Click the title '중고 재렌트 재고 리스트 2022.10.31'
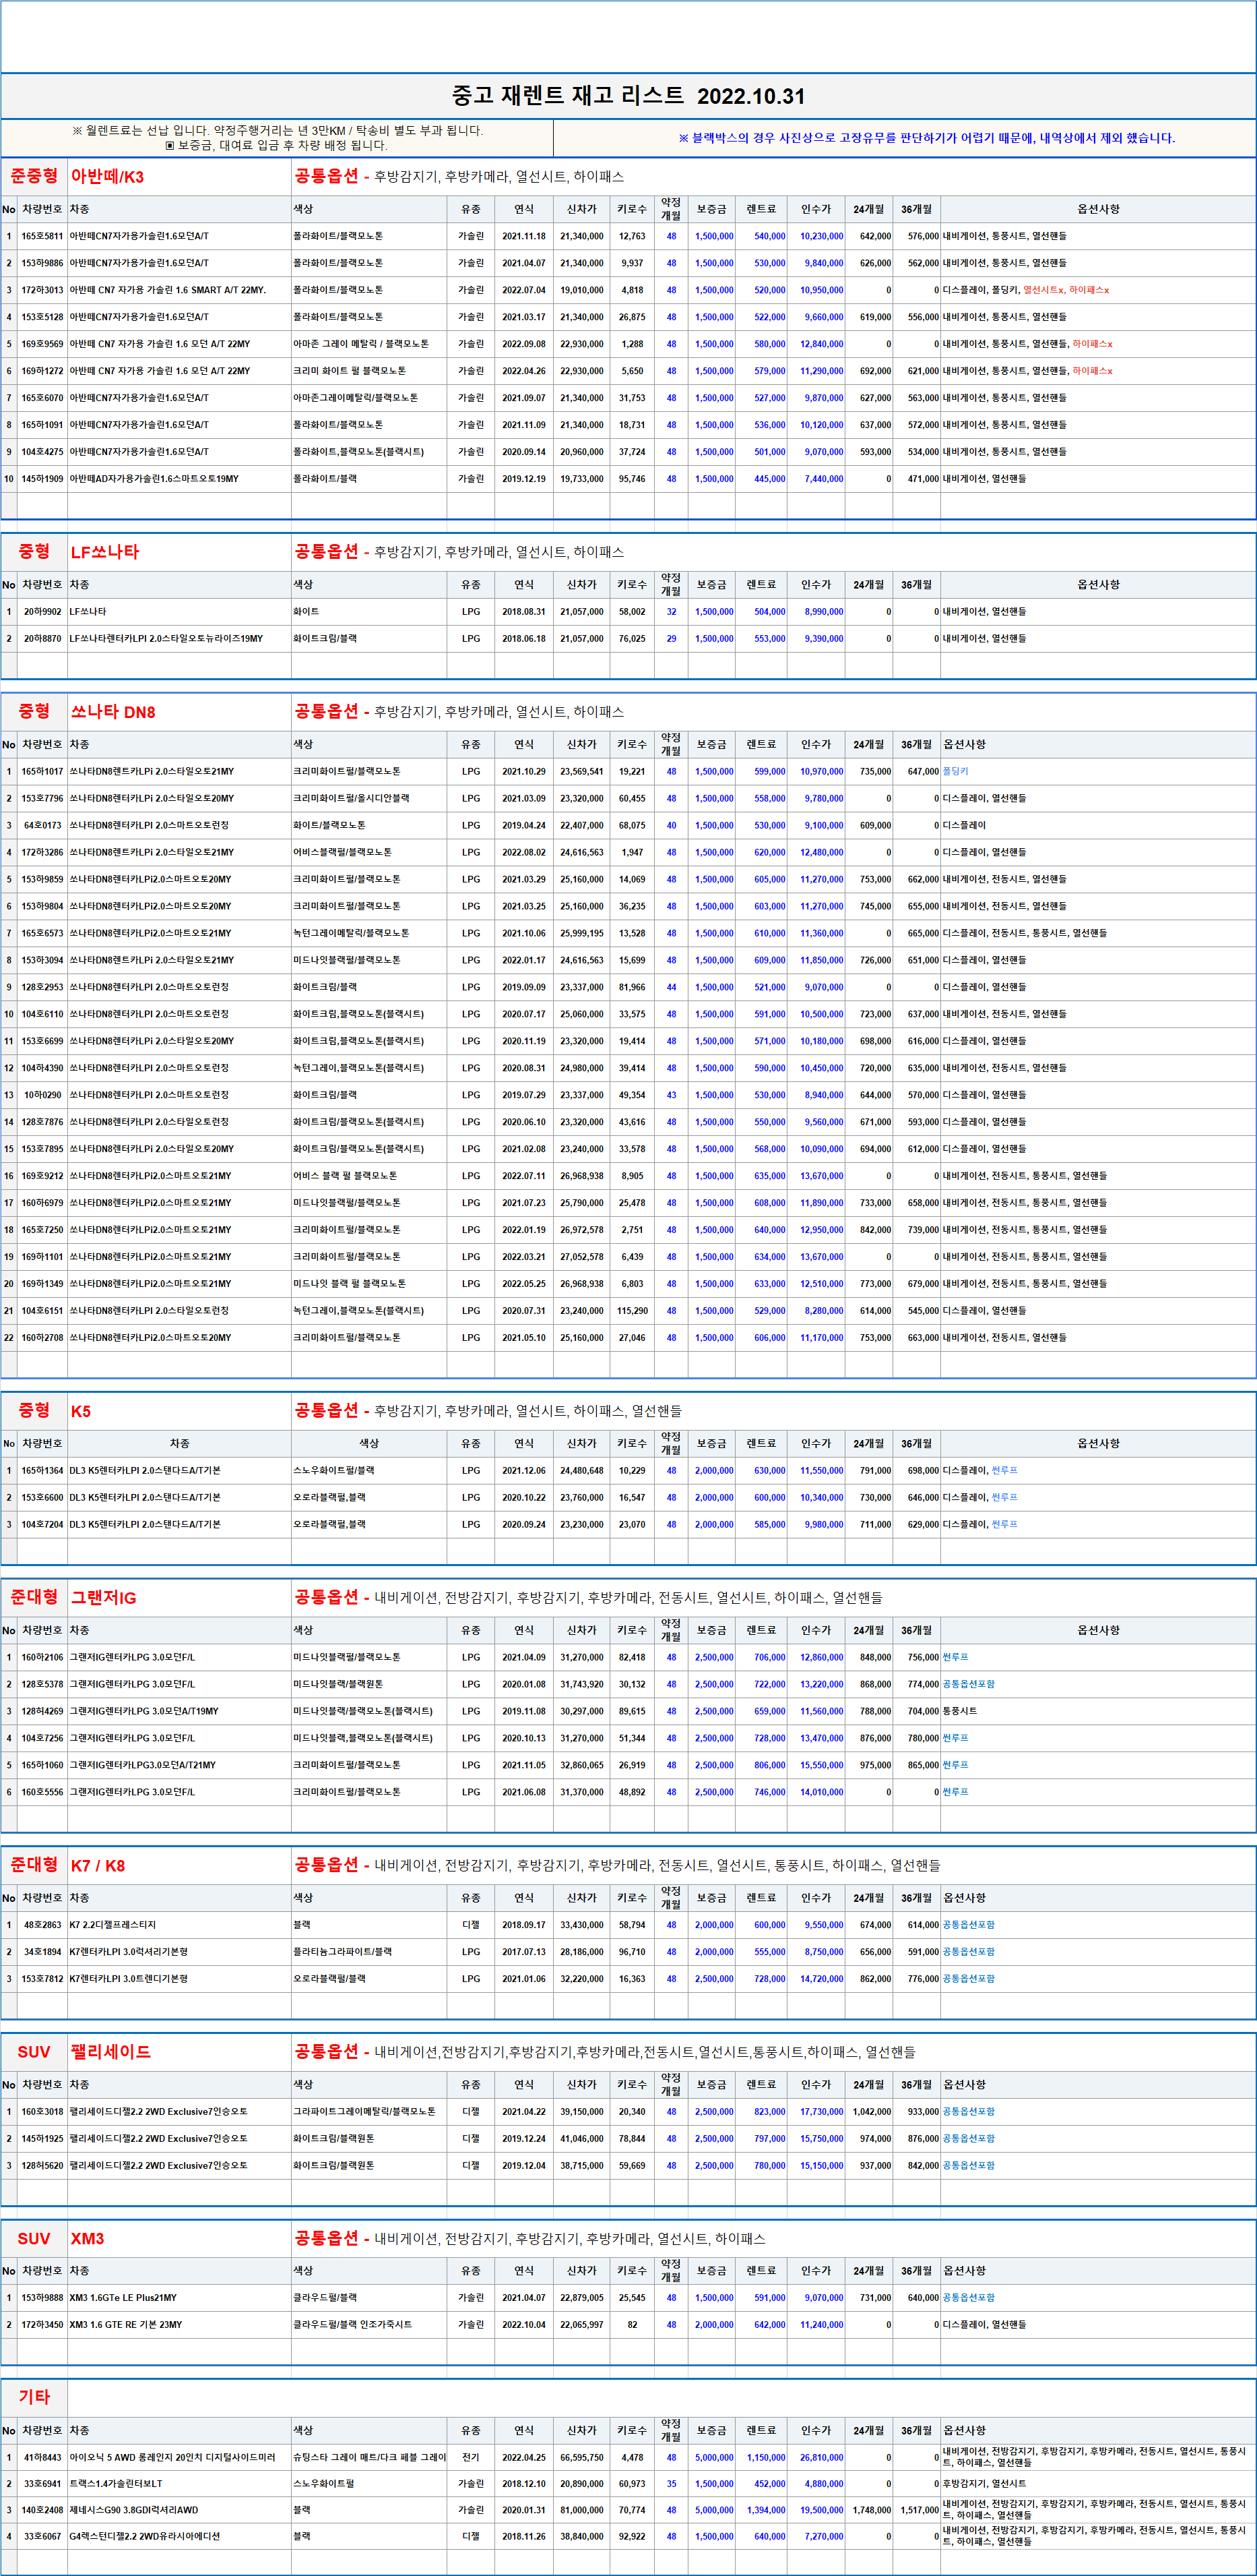1257x2576 pixels. point(628,96)
